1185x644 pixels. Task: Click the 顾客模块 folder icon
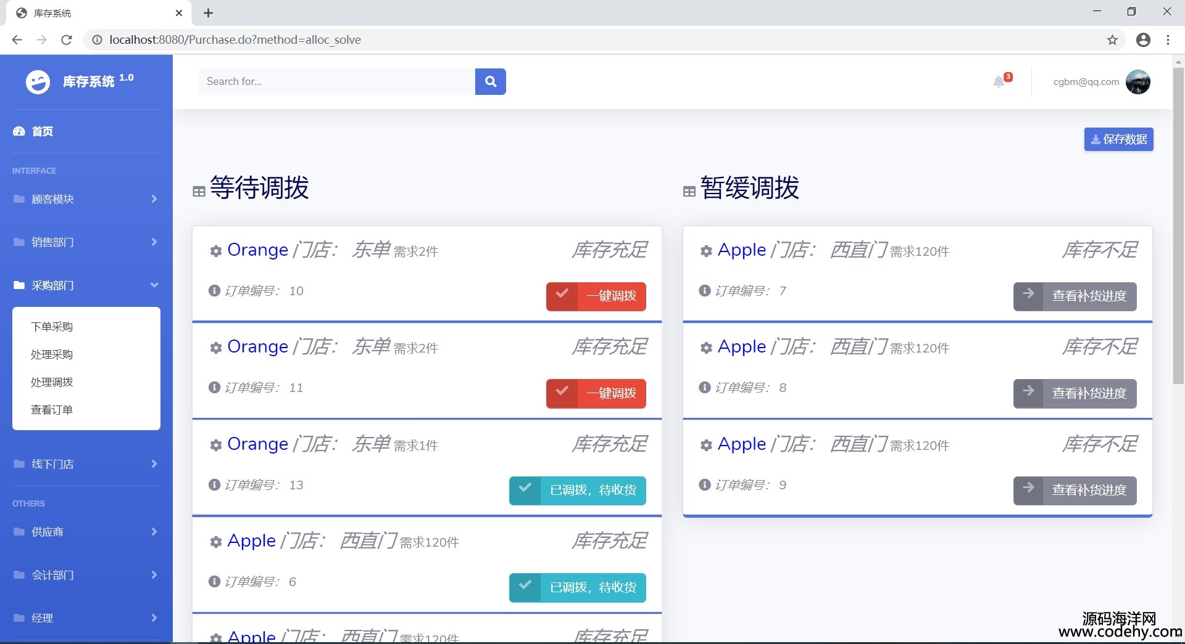click(x=19, y=199)
